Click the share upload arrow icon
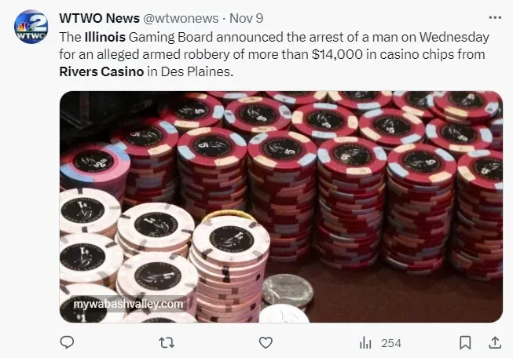513x358 pixels. [495, 342]
